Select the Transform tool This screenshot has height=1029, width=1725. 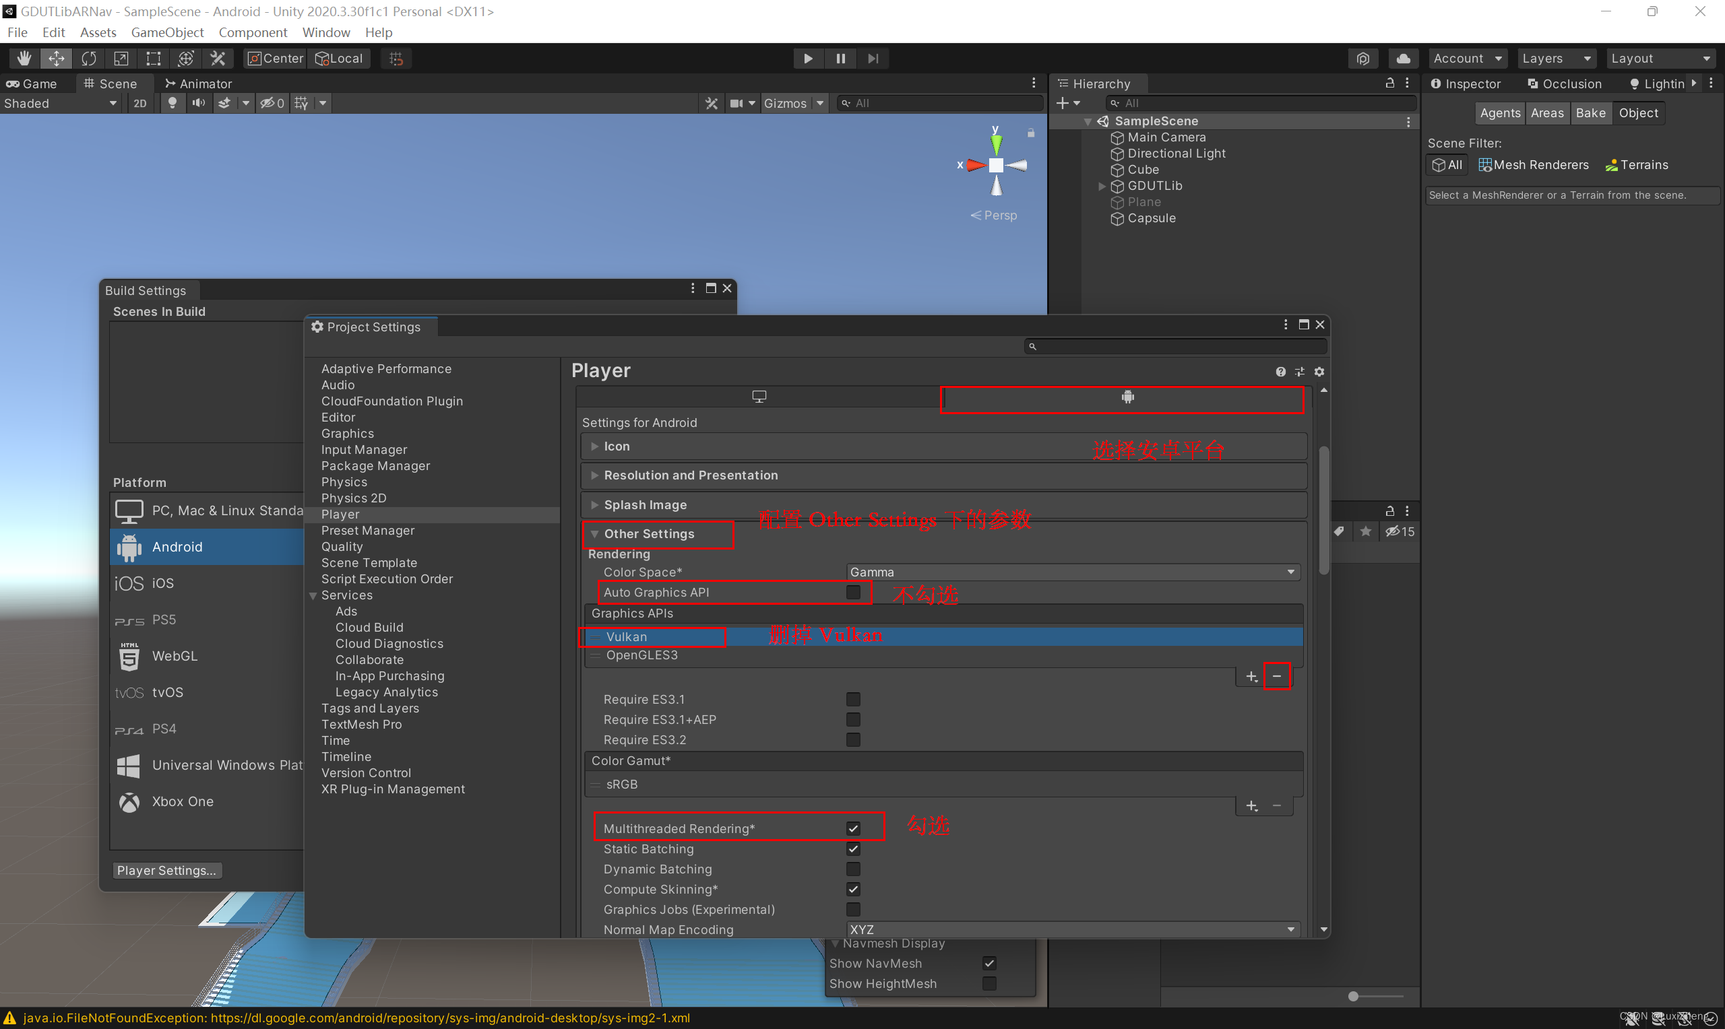pyautogui.click(x=185, y=58)
